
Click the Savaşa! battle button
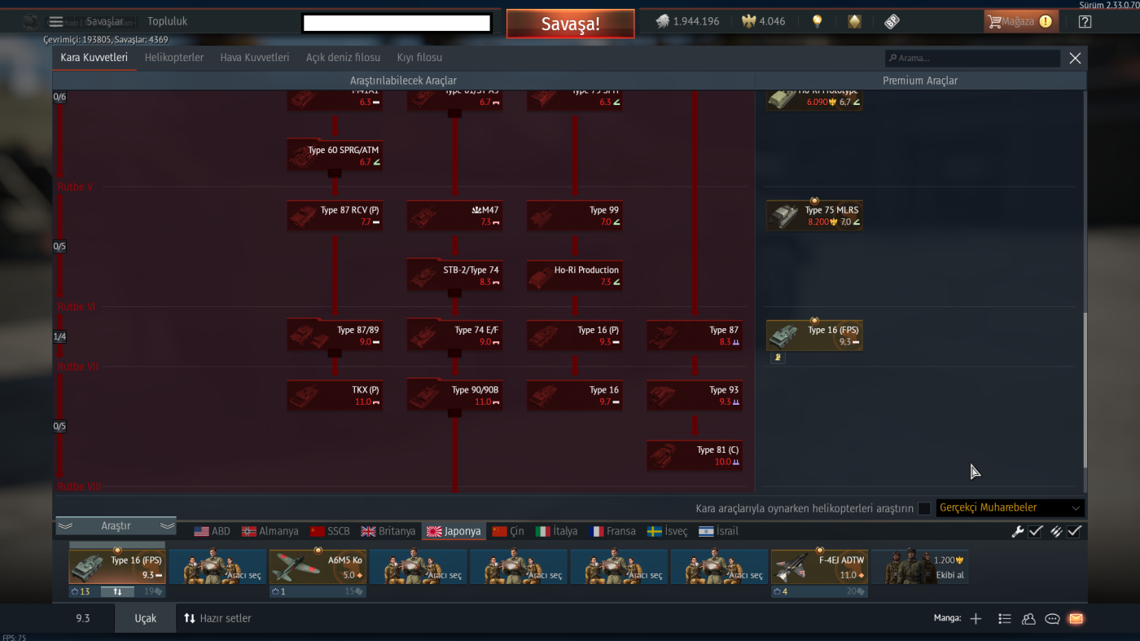(570, 24)
